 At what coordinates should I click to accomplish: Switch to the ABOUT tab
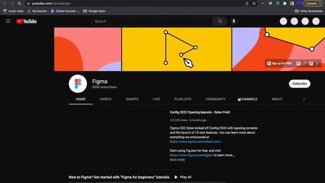click(x=277, y=99)
